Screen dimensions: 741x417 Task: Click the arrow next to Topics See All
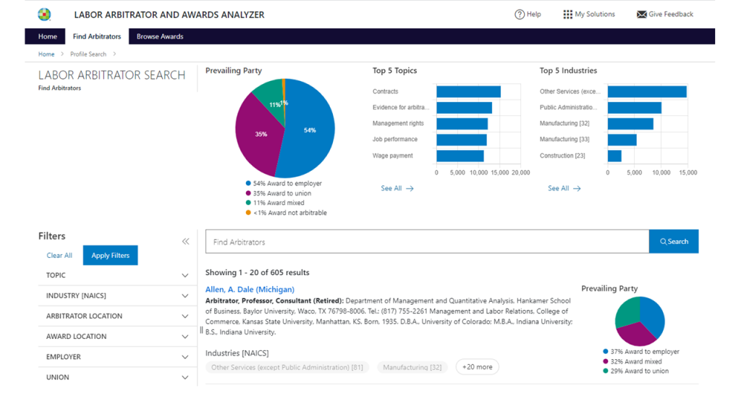tap(410, 188)
